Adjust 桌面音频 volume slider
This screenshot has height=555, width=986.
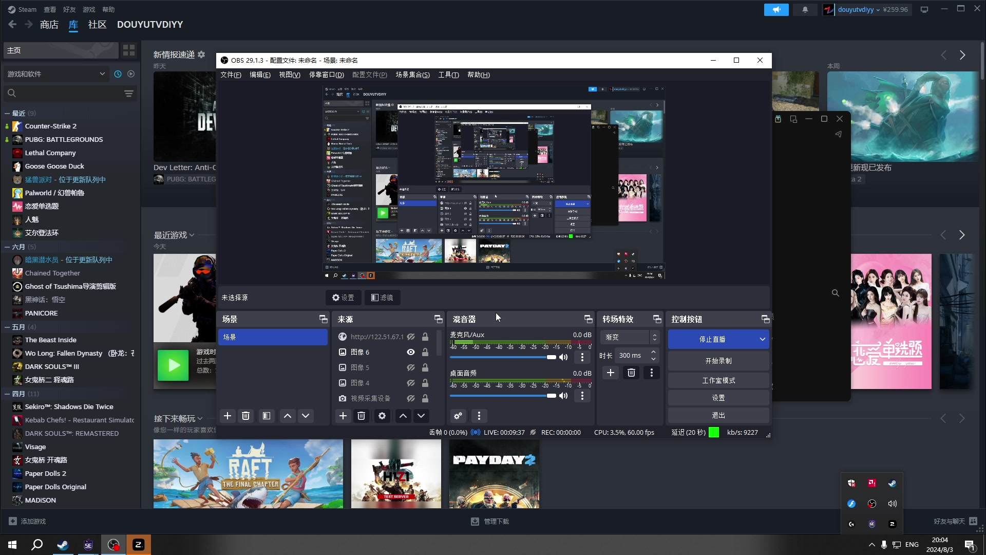click(x=551, y=396)
